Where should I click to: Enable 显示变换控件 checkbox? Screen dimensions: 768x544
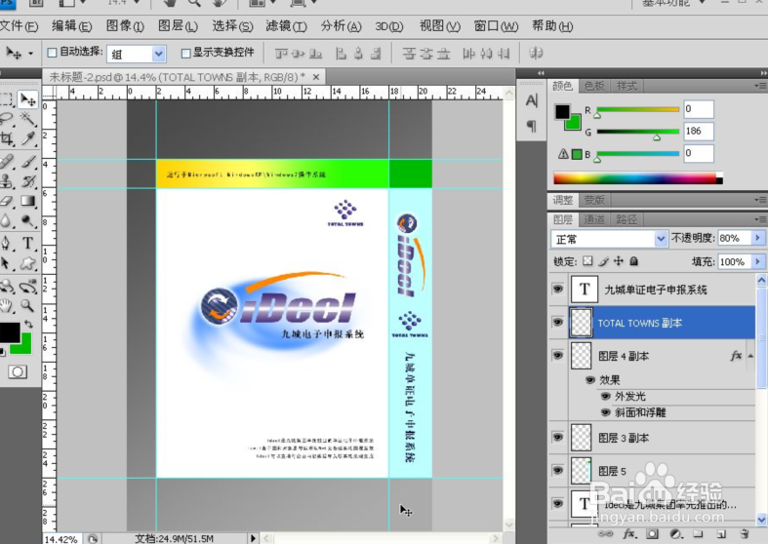pos(185,53)
